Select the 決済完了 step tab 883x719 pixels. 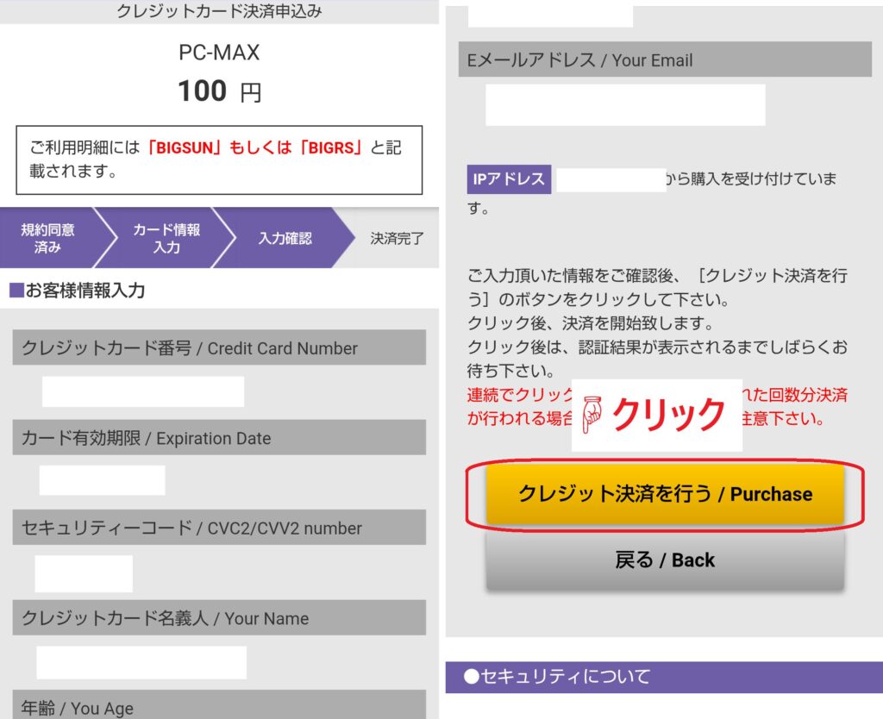(x=397, y=238)
